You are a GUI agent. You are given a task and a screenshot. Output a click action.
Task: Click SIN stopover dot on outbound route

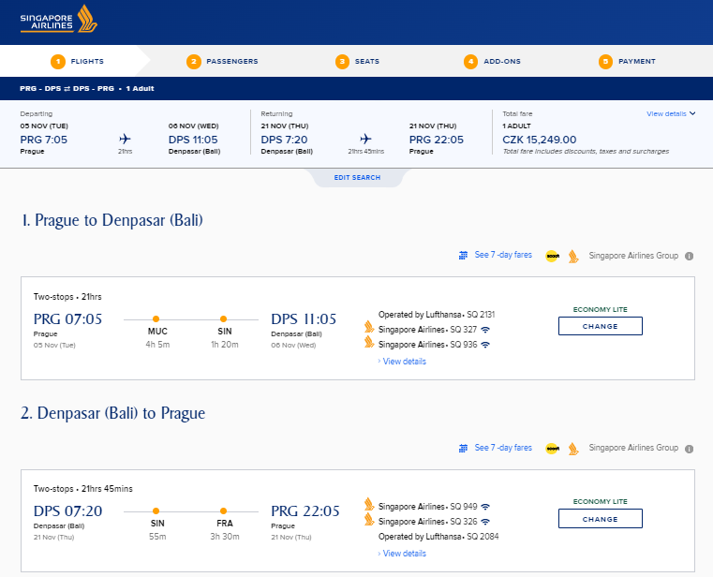223,319
